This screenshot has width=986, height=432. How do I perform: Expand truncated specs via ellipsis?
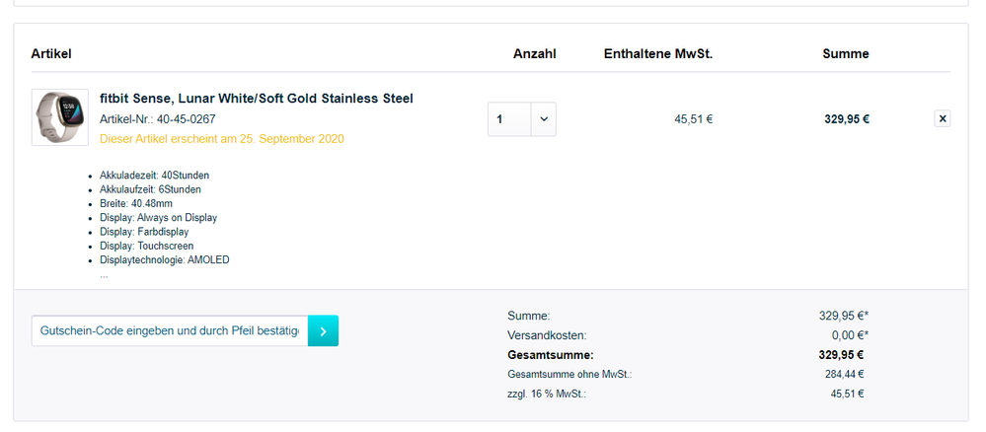104,275
